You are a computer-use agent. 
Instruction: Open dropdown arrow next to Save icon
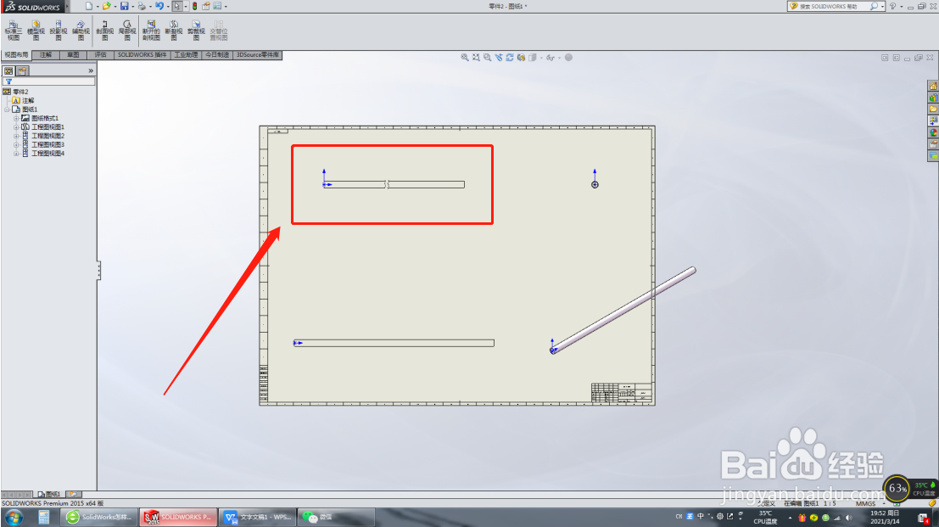pyautogui.click(x=132, y=7)
